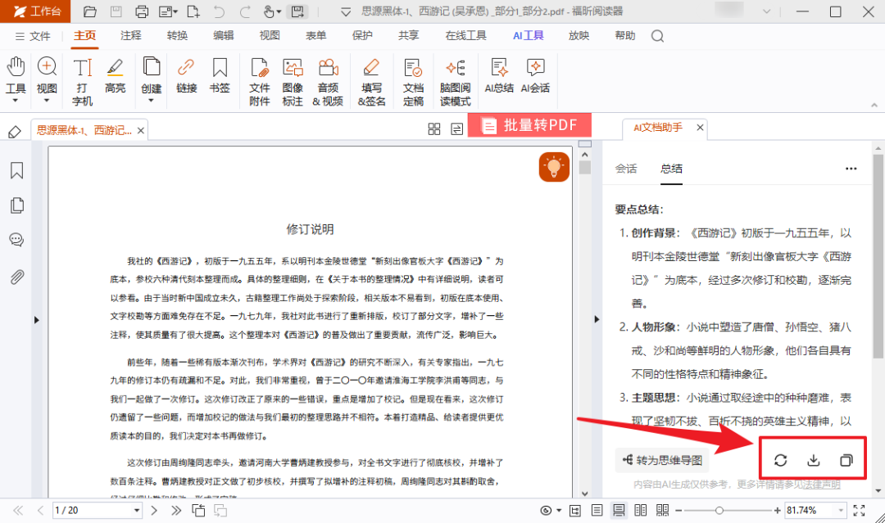Open the 法律声明 link
The image size is (885, 523).
(822, 485)
